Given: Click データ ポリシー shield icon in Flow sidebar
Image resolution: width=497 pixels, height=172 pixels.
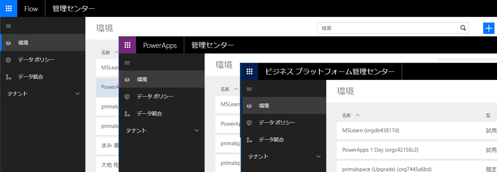Looking at the screenshot, I should 9,60.
